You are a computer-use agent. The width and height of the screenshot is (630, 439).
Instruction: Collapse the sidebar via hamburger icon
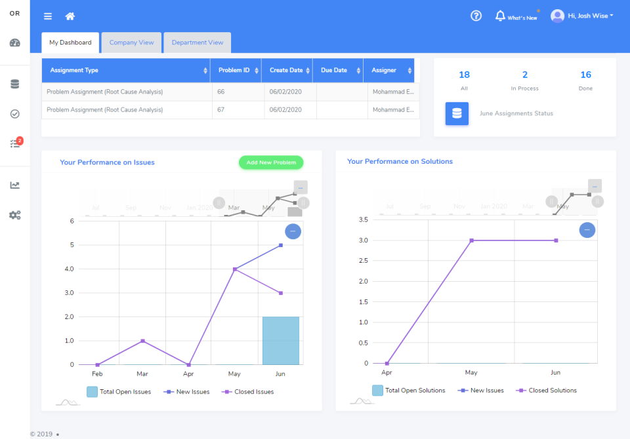47,16
